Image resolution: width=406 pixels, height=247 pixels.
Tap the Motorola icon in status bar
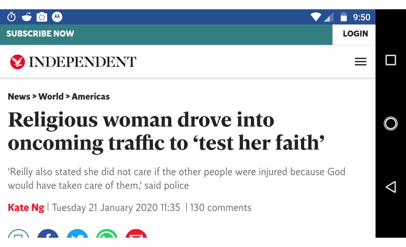[x=57, y=17]
